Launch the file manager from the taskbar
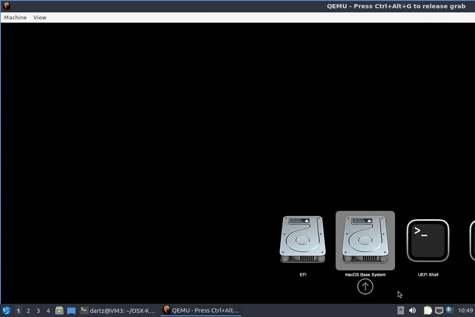 click(59, 310)
